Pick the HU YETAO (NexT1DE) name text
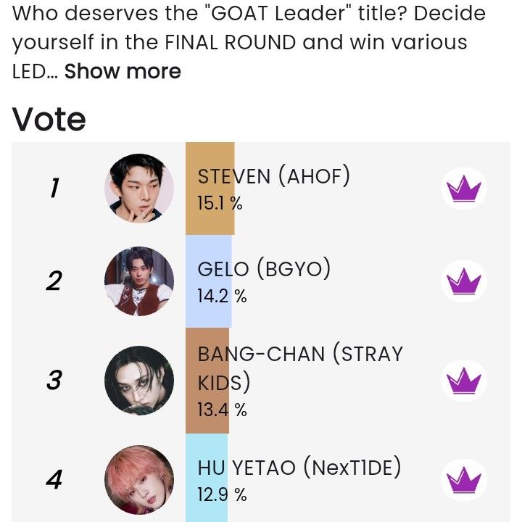The width and height of the screenshot is (522, 522). pyautogui.click(x=299, y=468)
